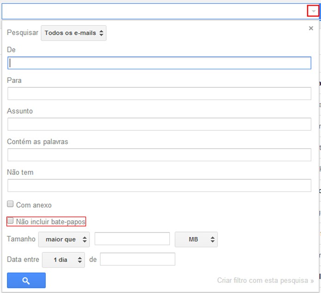This screenshot has height=293, width=321.
Task: Close the advanced search panel
Action: pos(311,28)
